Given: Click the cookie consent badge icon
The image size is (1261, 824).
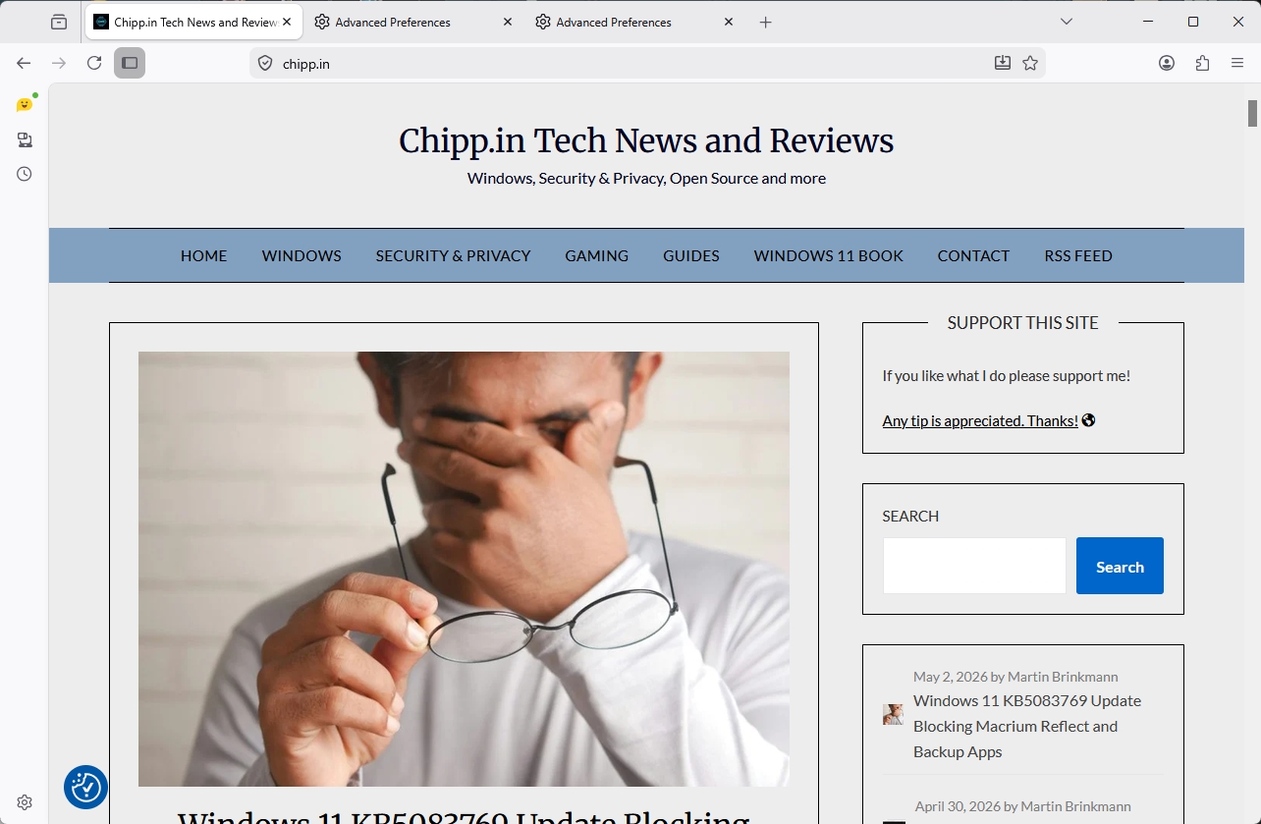Looking at the screenshot, I should click(x=85, y=787).
